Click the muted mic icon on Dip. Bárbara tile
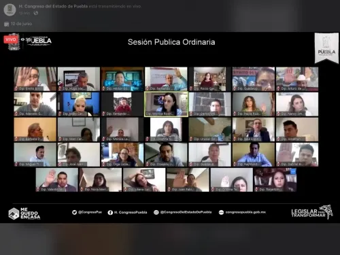 16,139
